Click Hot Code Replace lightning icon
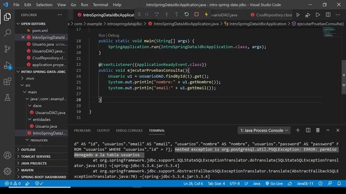 point(206,15)
